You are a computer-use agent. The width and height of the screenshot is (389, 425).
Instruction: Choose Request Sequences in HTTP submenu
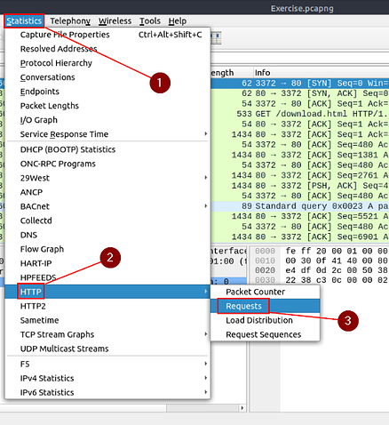pos(266,334)
